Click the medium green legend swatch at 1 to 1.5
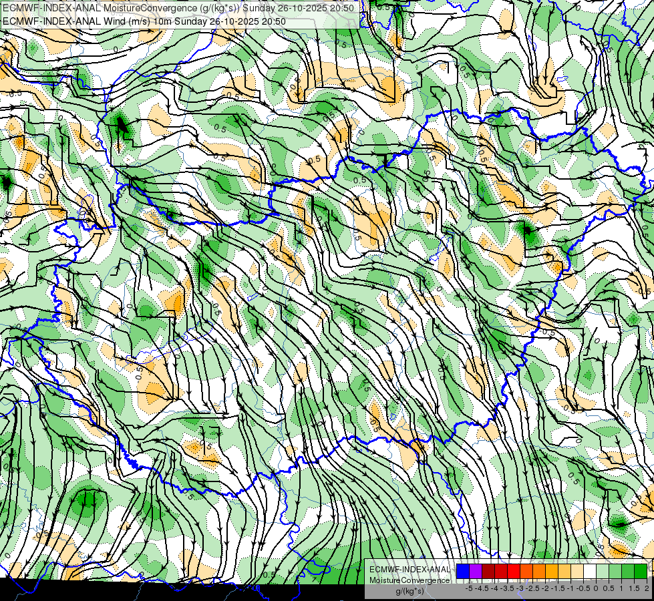 628,571
